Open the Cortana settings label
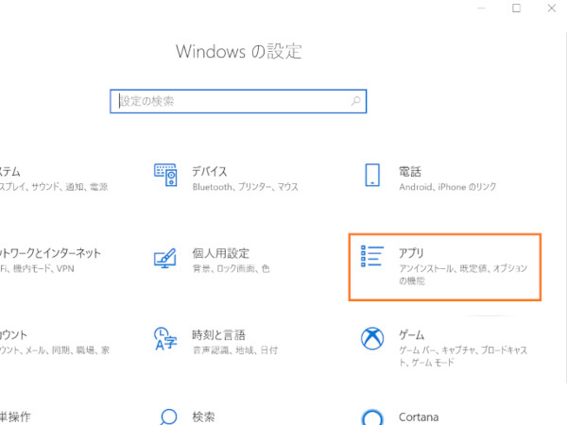Screen dimensions: 567x425 419,417
